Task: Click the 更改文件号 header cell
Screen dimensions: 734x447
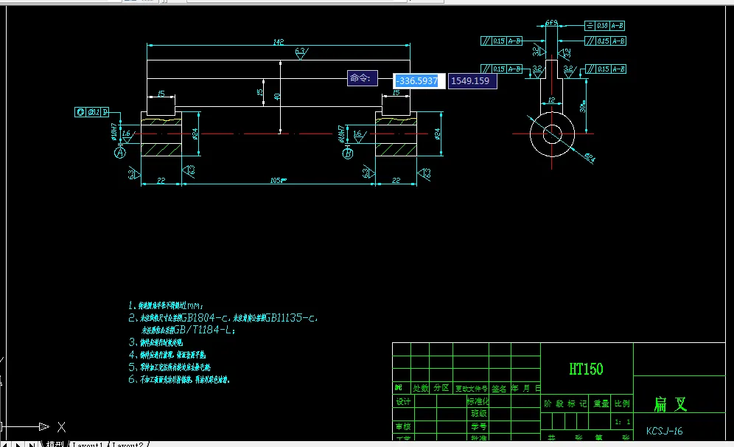Action: point(472,389)
